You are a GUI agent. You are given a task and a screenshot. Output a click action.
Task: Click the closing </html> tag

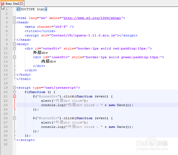pos(24,79)
